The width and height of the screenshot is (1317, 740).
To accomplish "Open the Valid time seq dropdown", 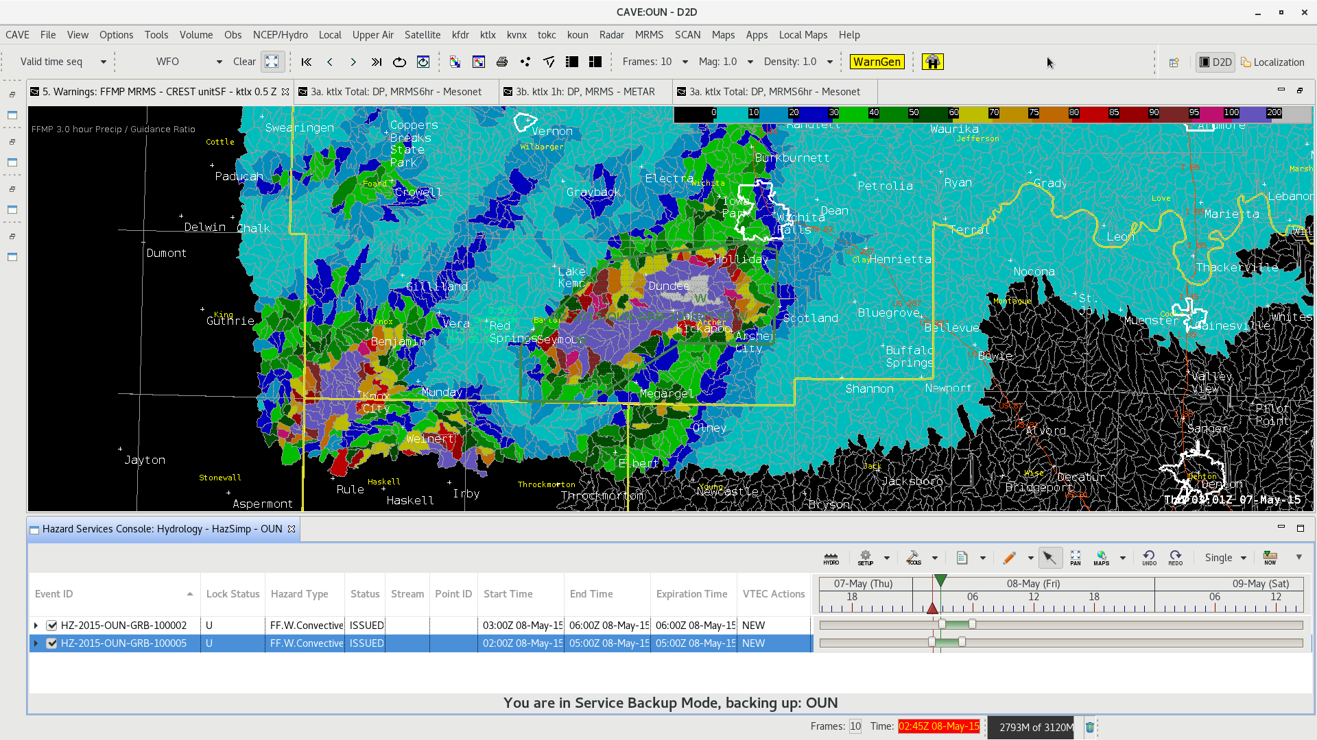I will 104,62.
